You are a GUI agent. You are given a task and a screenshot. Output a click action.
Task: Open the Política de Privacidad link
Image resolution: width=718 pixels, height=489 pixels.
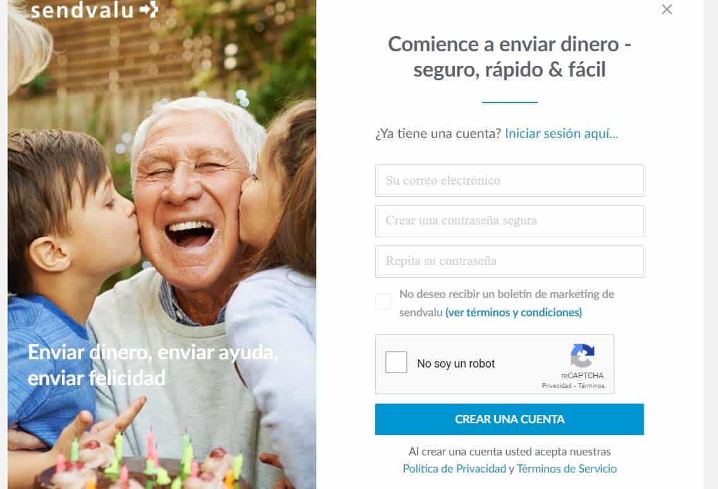pos(454,468)
